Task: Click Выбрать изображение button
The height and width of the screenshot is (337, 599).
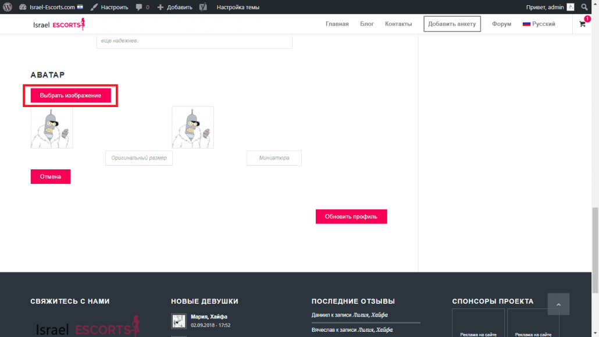Action: 71,95
